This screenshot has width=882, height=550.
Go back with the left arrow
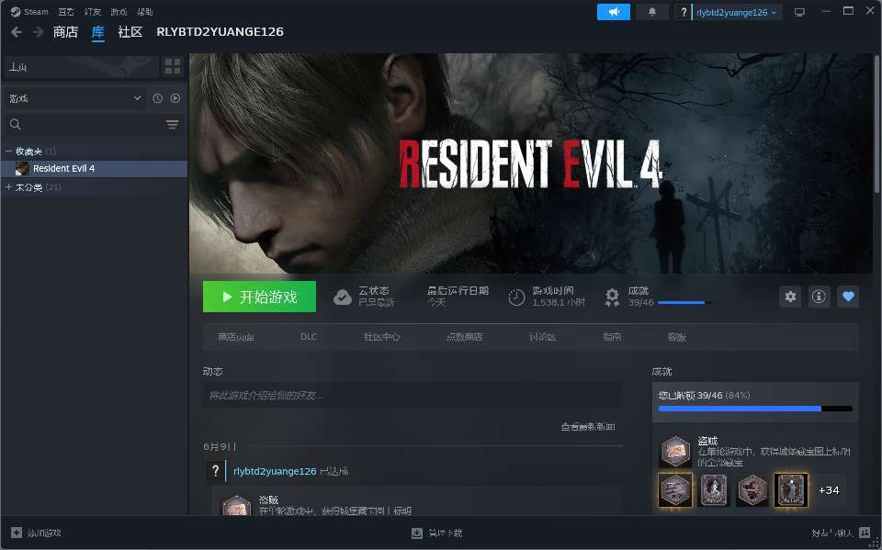[17, 32]
